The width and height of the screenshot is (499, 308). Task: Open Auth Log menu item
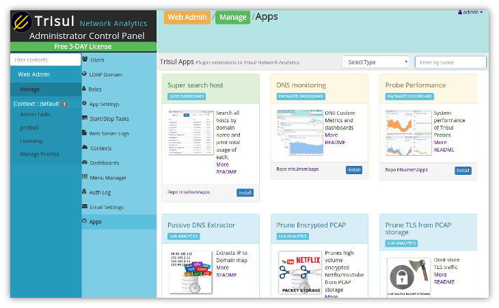[x=119, y=193]
